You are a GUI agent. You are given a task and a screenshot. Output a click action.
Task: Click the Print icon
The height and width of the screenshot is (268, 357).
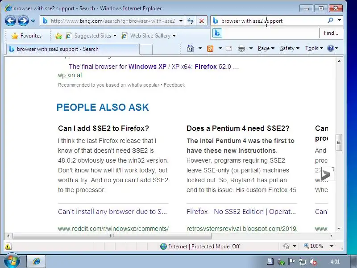[x=241, y=48]
